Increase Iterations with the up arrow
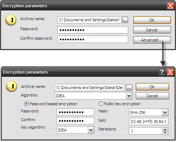 click(165, 129)
